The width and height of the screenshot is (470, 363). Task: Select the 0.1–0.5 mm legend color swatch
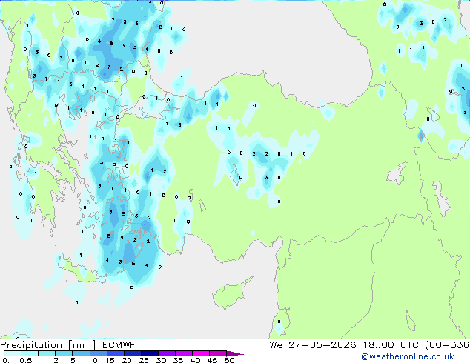[x=13, y=353]
